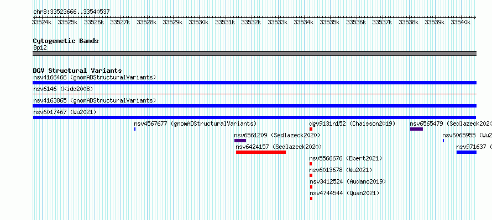Viewport: 492px width, 220px height.
Task: Click the 33536k ruler tick
Action: (357, 22)
